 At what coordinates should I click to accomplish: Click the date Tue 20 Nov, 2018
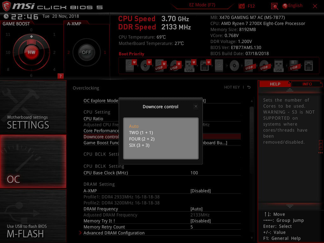coord(60,16)
